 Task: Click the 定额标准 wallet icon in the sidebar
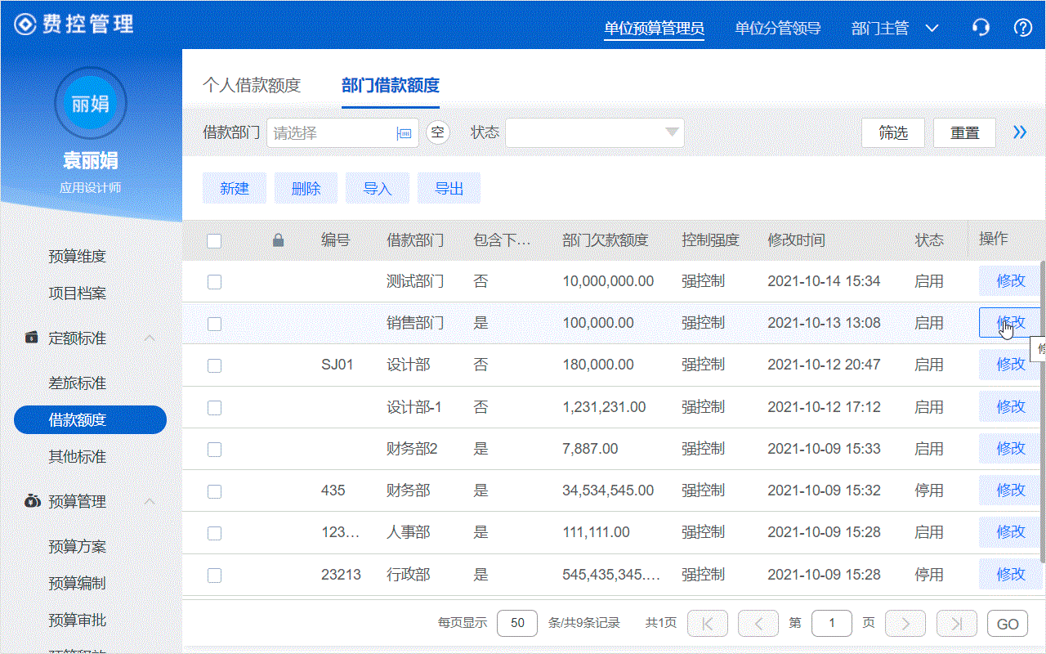coord(31,338)
